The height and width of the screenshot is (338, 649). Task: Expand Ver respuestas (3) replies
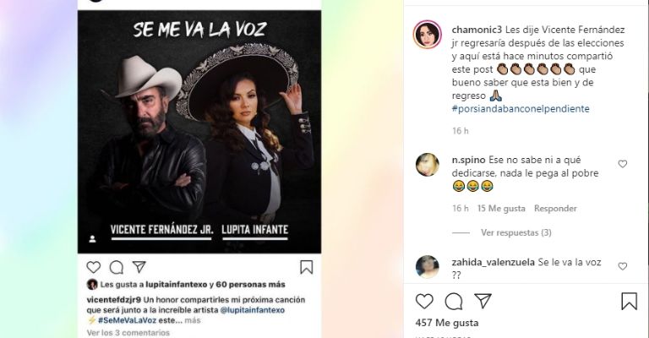tap(515, 232)
